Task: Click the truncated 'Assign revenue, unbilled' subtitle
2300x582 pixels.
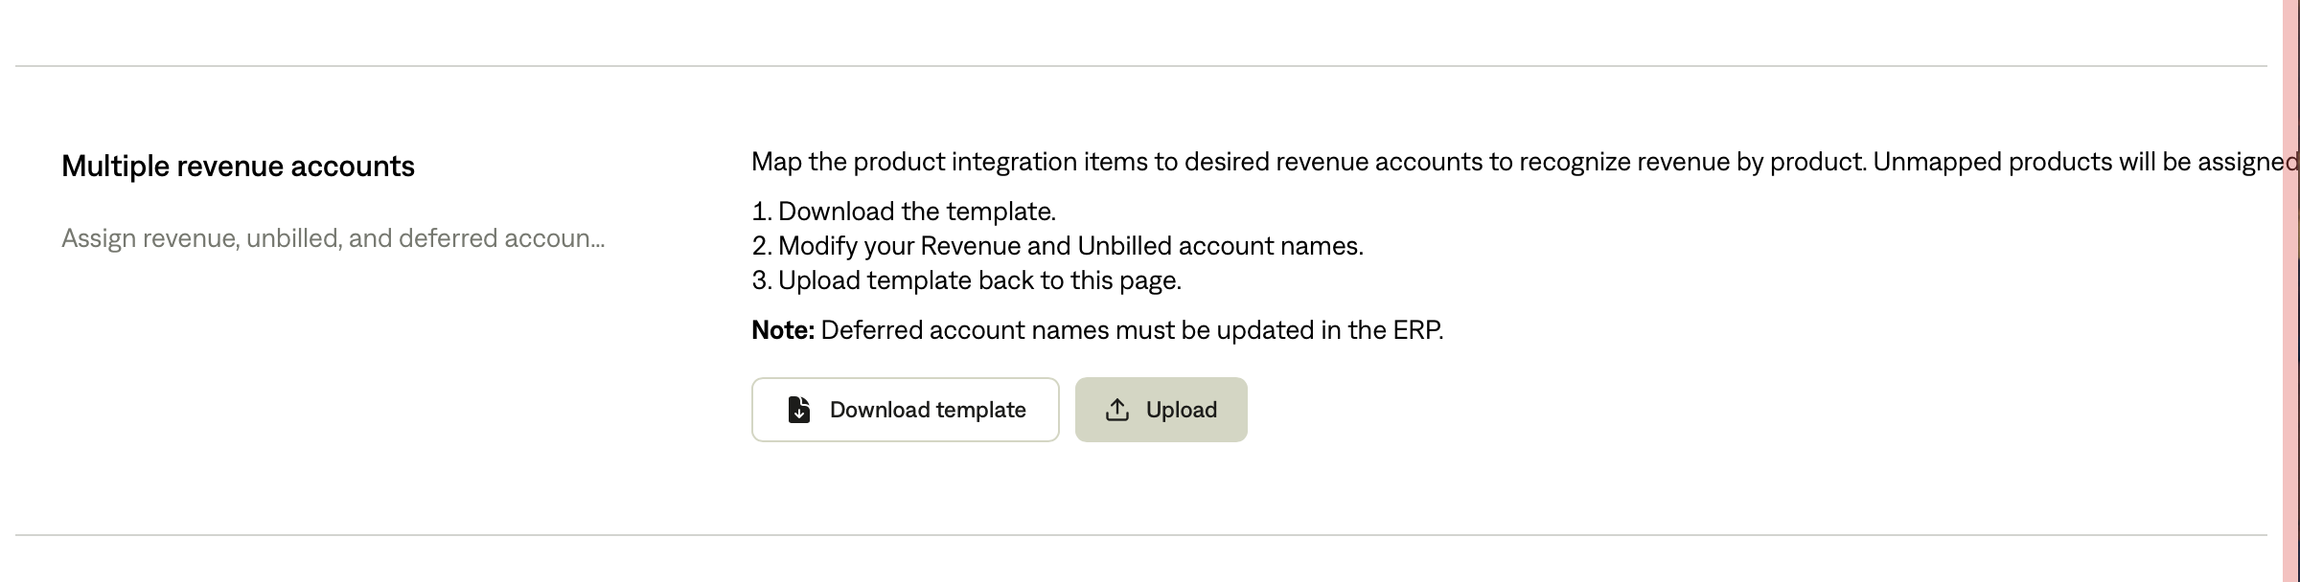Action: 333,238
